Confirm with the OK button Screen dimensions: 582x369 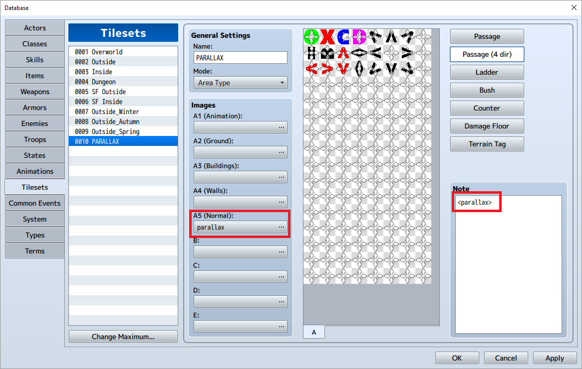(x=457, y=358)
